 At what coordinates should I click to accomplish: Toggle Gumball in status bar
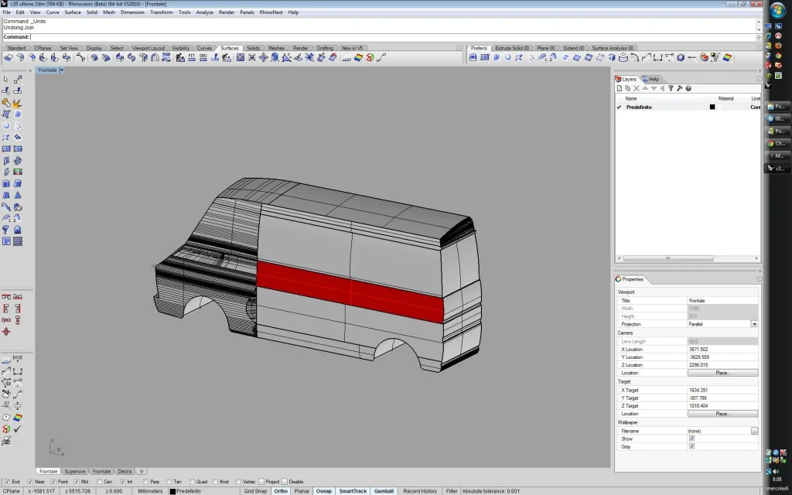(x=384, y=491)
